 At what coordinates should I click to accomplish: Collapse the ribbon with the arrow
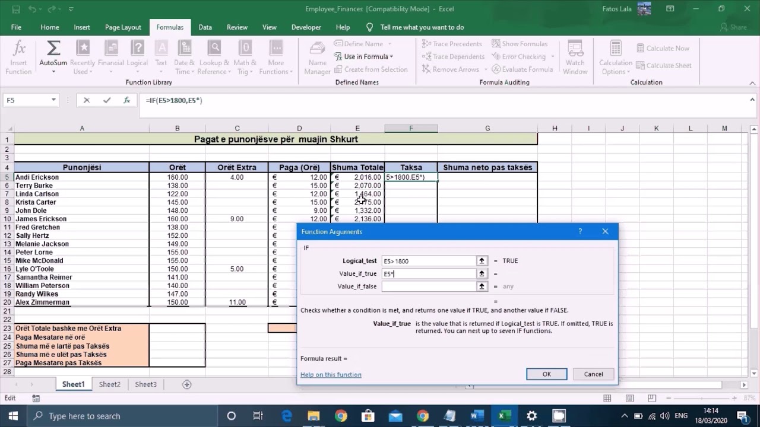[x=751, y=82]
